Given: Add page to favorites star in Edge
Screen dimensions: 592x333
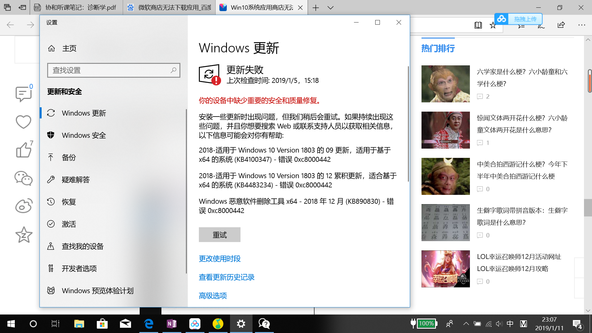Looking at the screenshot, I should coord(493,25).
